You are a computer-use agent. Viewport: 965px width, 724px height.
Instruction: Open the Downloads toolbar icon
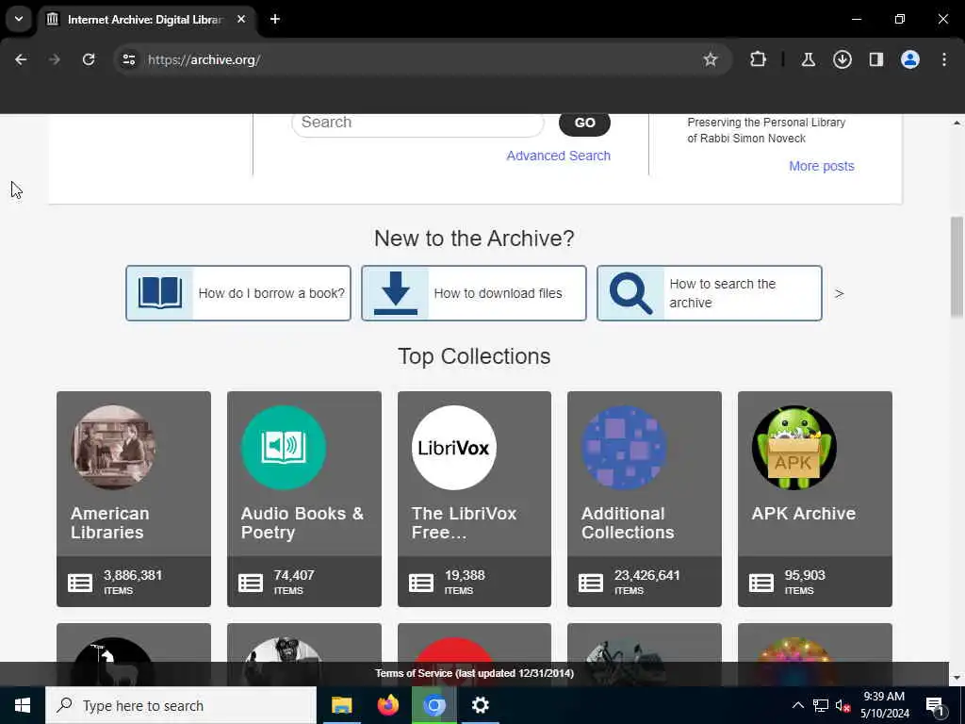click(x=842, y=59)
